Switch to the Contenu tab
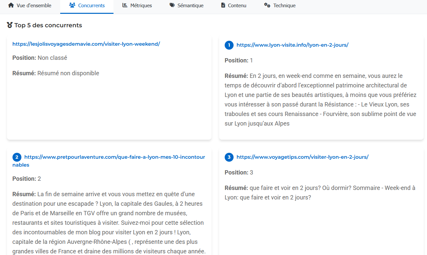Image resolution: width=427 pixels, height=255 pixels. pos(233,5)
